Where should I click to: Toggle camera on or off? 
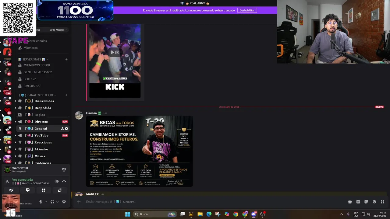coord(11,190)
